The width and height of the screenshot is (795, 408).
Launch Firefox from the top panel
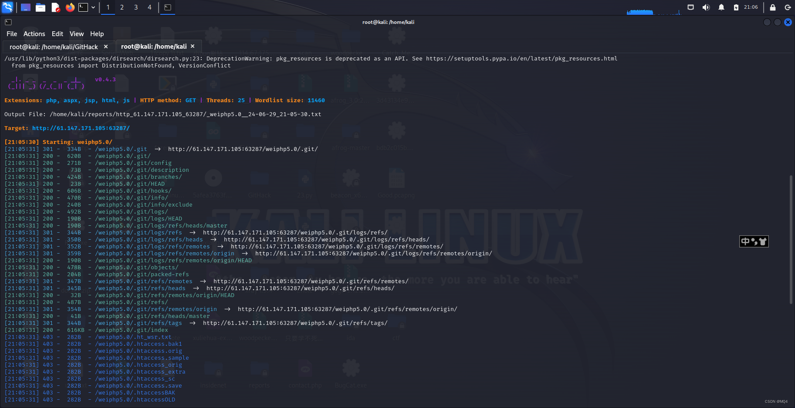coord(70,7)
